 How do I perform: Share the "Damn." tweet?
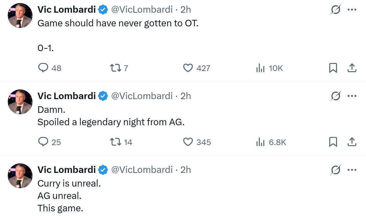coord(352,142)
